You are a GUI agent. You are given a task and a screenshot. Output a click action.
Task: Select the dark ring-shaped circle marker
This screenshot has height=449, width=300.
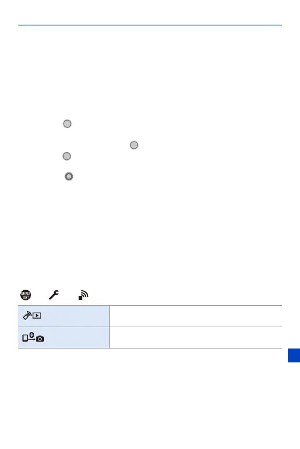coord(69,176)
